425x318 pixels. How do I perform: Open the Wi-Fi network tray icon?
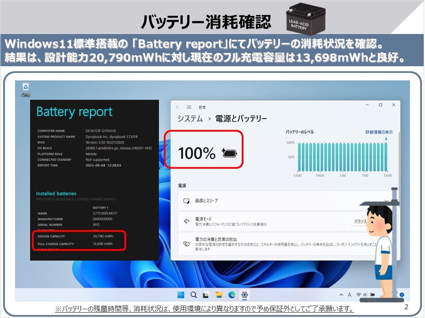click(359, 295)
